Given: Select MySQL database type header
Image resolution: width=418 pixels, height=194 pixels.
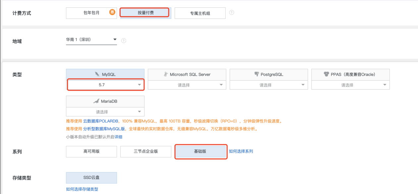Looking at the screenshot, I should coord(105,74).
